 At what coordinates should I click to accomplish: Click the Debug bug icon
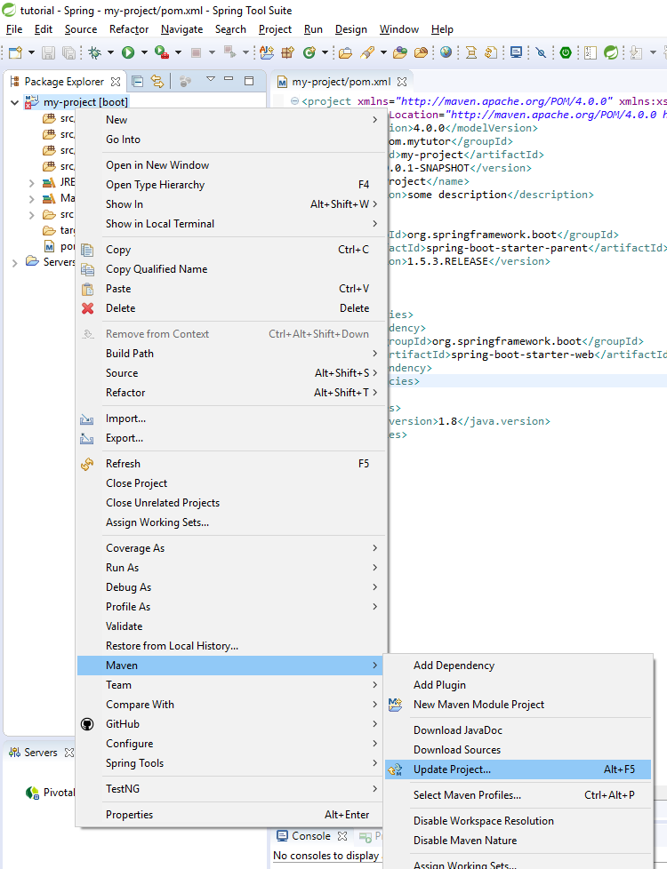coord(95,52)
